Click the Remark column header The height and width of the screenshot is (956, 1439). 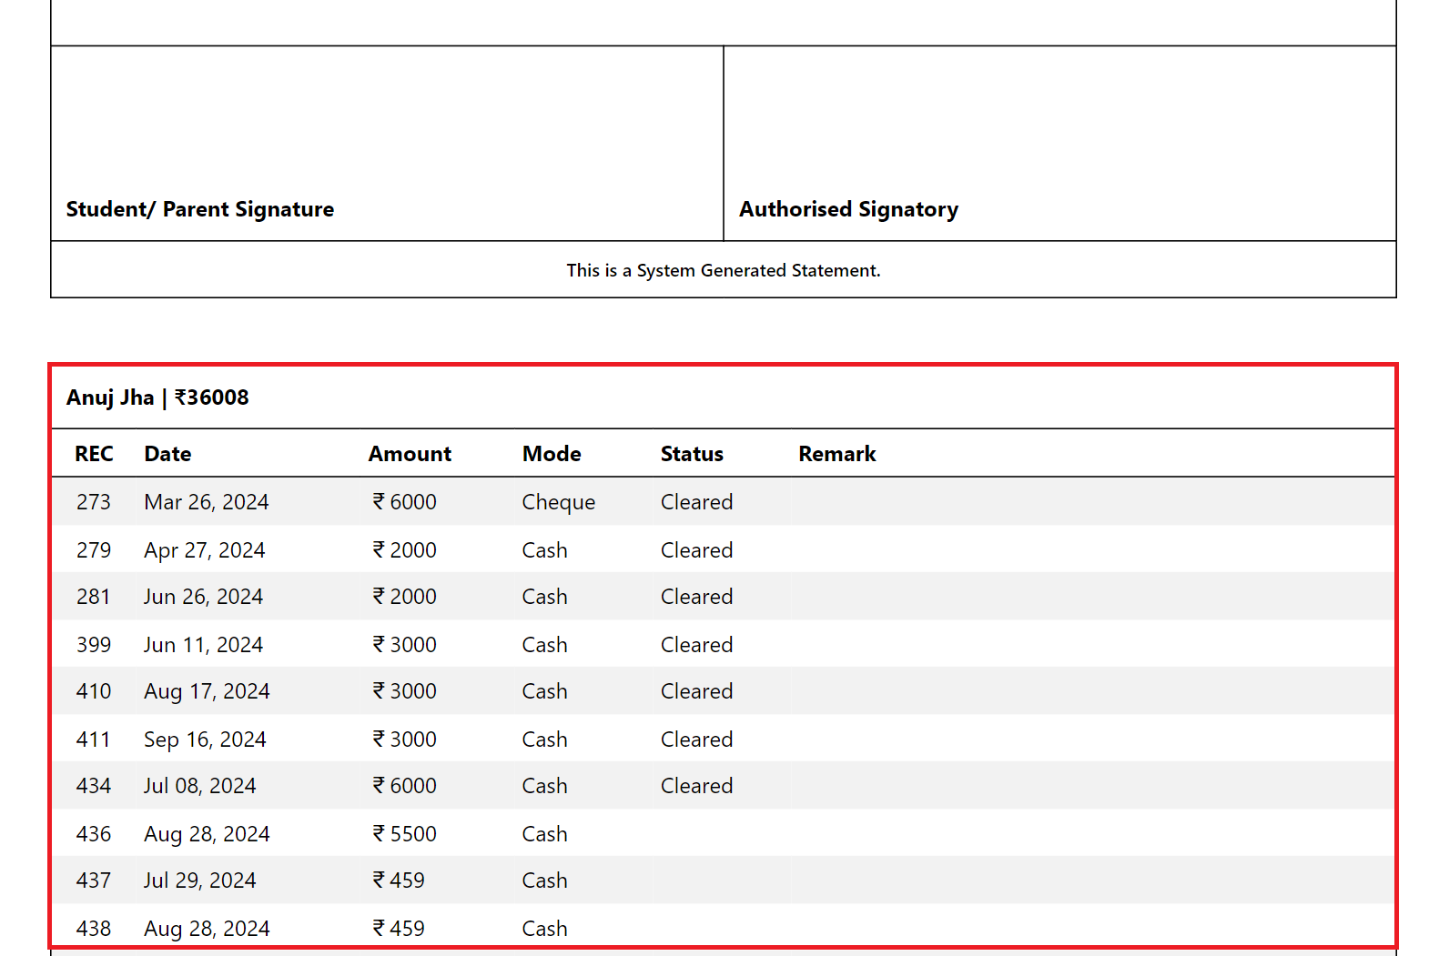coord(837,454)
